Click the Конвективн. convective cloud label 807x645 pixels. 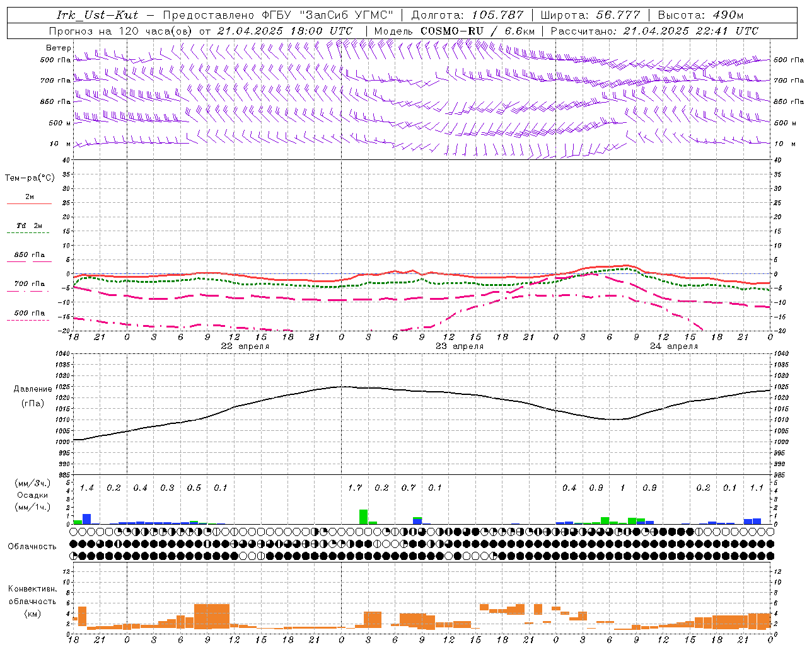coord(32,589)
